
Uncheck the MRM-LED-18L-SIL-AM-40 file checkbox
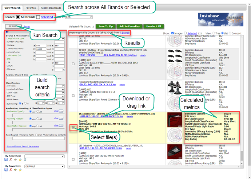[x=73, y=127]
